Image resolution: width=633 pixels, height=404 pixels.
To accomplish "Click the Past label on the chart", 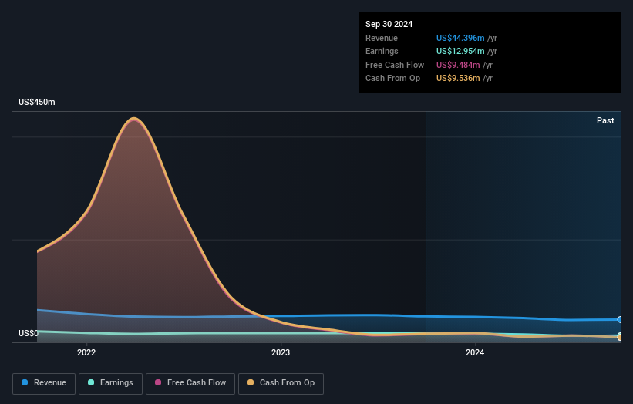I will 605,121.
